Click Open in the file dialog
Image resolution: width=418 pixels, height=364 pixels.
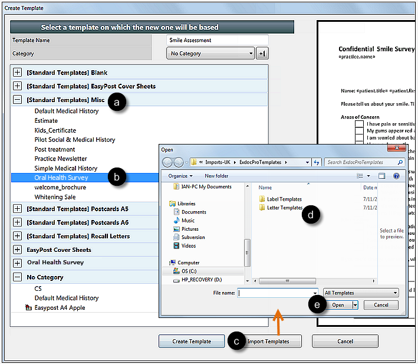click(338, 305)
